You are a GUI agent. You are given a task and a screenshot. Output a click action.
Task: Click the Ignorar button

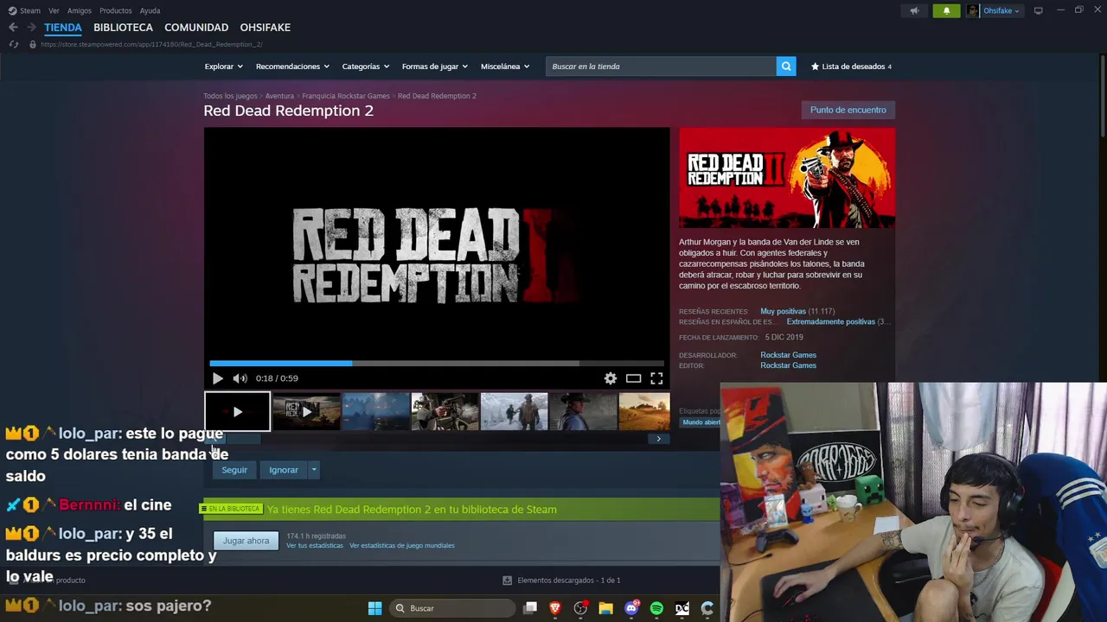284,470
